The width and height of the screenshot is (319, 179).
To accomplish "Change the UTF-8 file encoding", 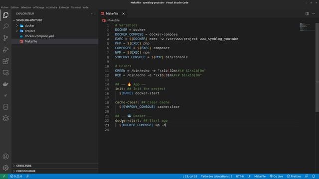I will coord(240,177).
